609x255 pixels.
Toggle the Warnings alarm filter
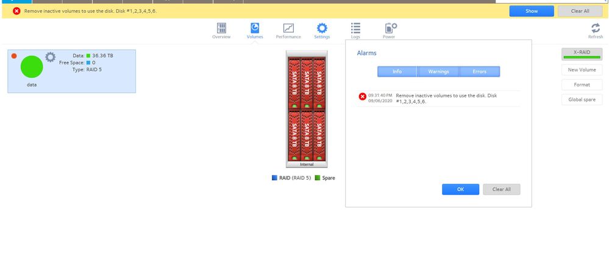pyautogui.click(x=438, y=72)
